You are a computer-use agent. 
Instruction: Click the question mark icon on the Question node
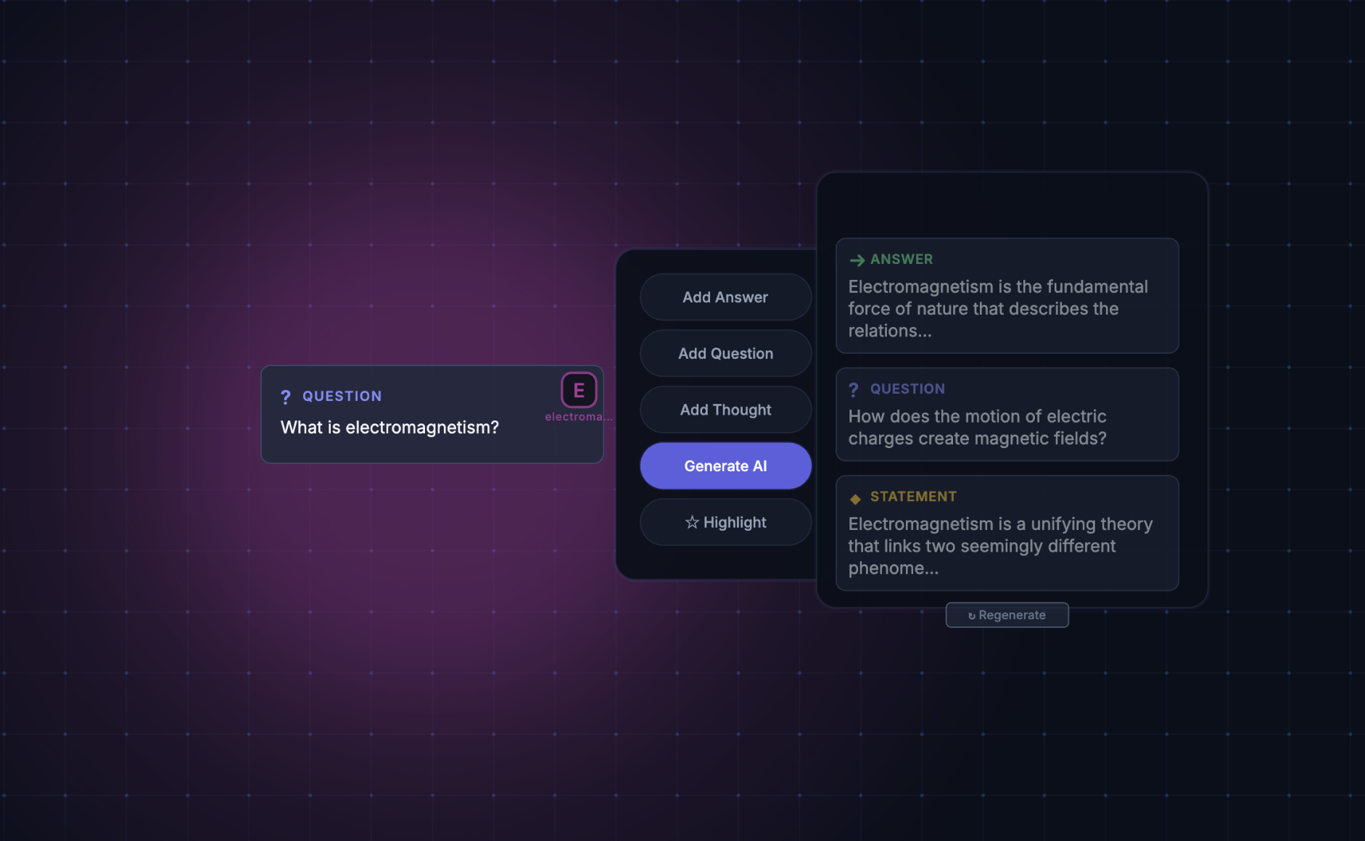(285, 396)
